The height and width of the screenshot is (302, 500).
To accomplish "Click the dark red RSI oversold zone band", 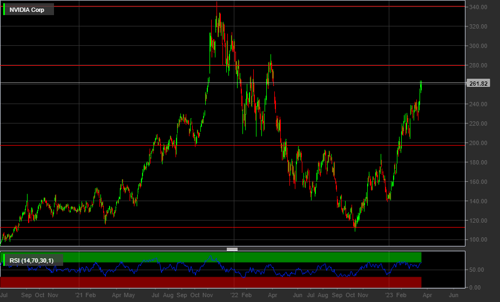I will 211,282.
